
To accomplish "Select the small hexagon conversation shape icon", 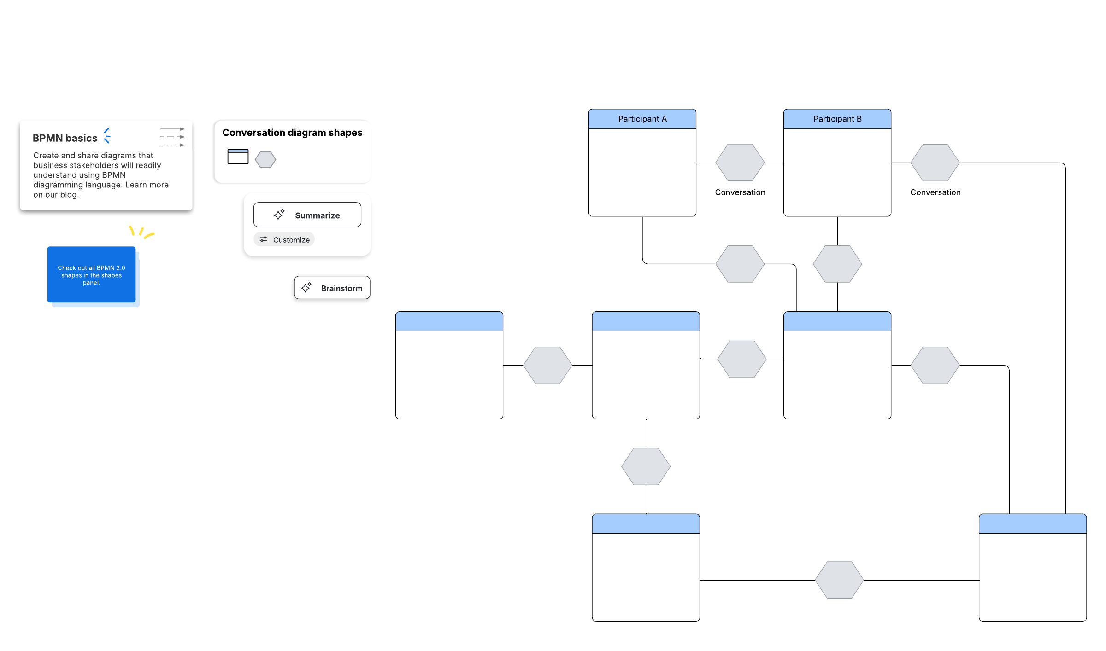I will tap(265, 159).
